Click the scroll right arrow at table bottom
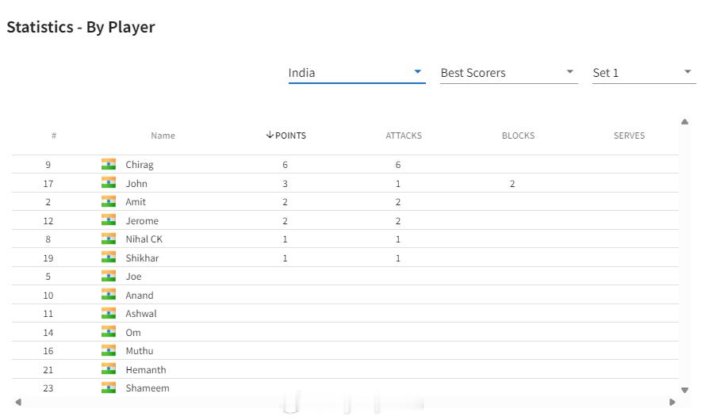The image size is (705, 420). [672, 402]
